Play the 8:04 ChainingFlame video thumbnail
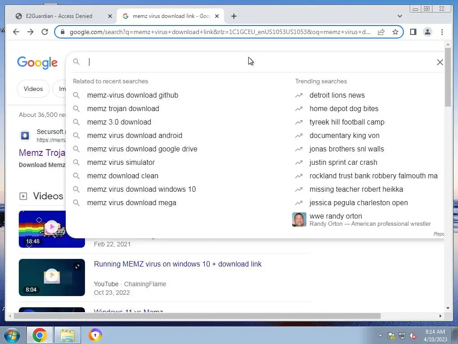Image resolution: width=458 pixels, height=344 pixels. (52, 277)
